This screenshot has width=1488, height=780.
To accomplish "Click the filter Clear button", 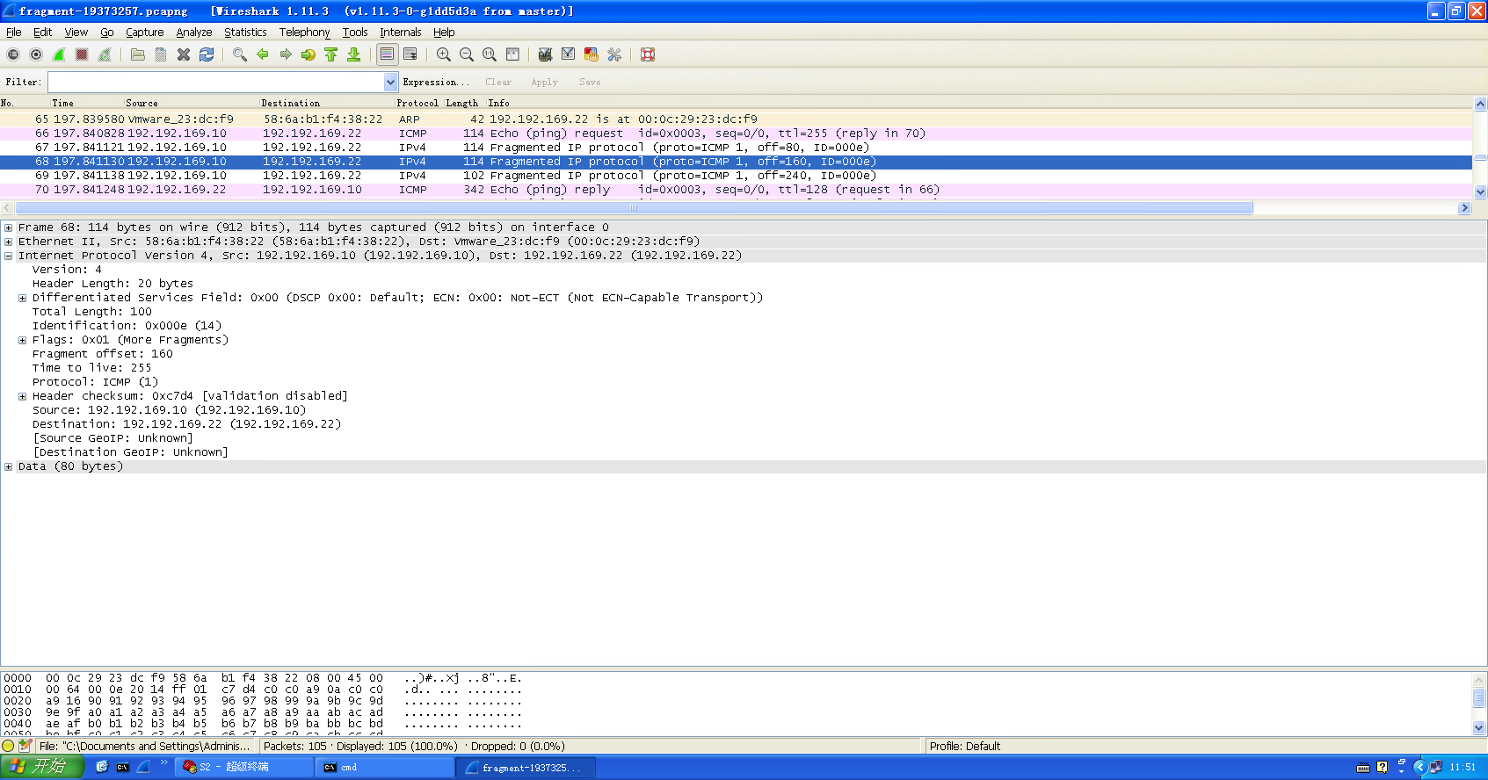I will tap(498, 82).
